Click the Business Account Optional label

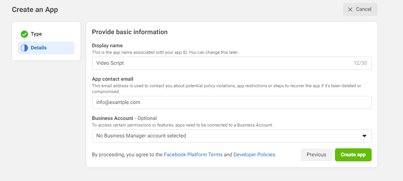click(x=124, y=118)
